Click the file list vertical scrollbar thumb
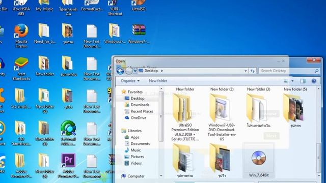 tap(318, 158)
